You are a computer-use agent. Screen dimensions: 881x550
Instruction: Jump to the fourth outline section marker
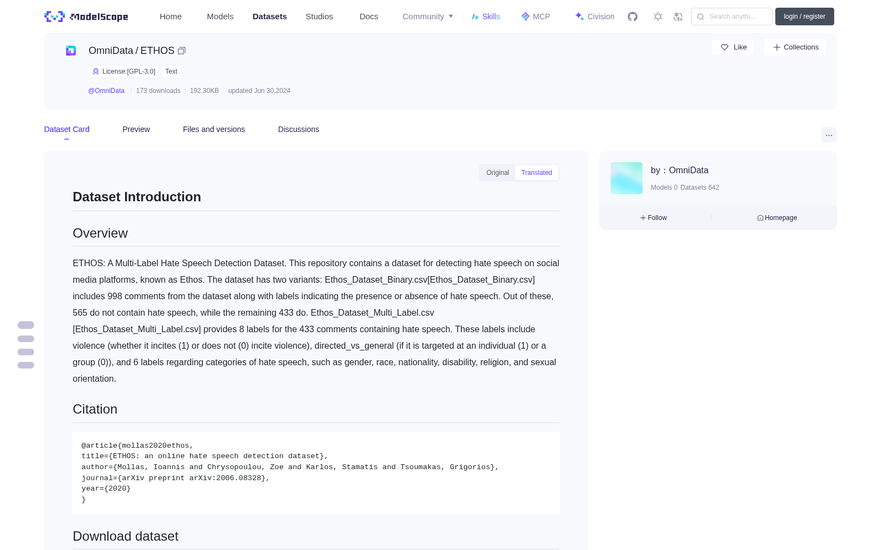pos(26,365)
